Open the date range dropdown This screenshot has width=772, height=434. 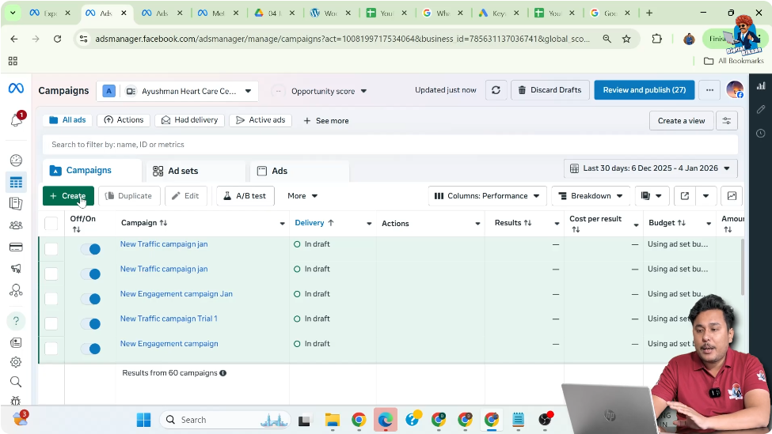click(650, 168)
